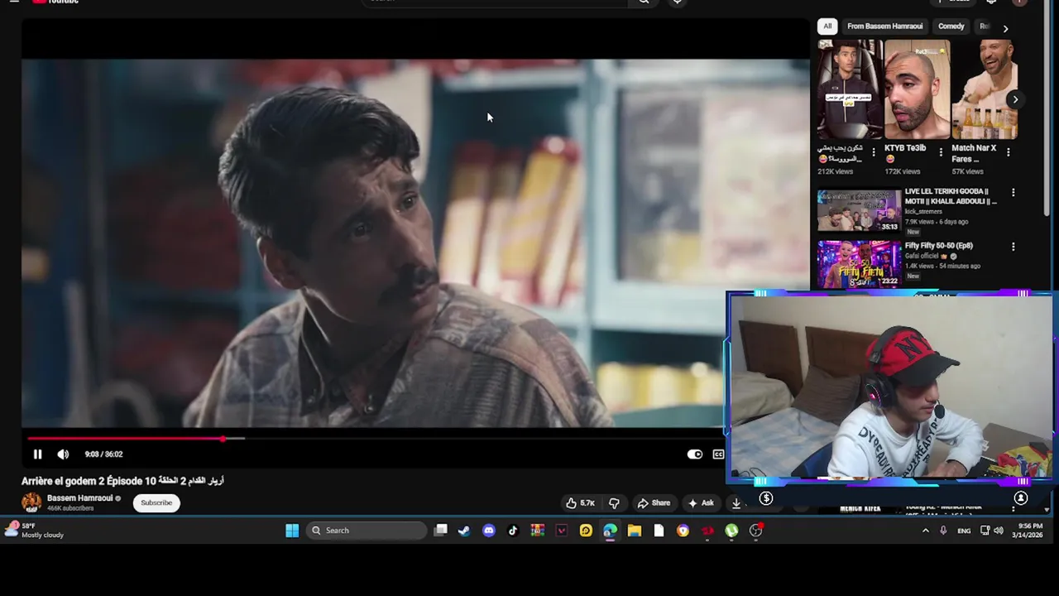
Task: Click the download arrow icon
Action: pos(736,502)
